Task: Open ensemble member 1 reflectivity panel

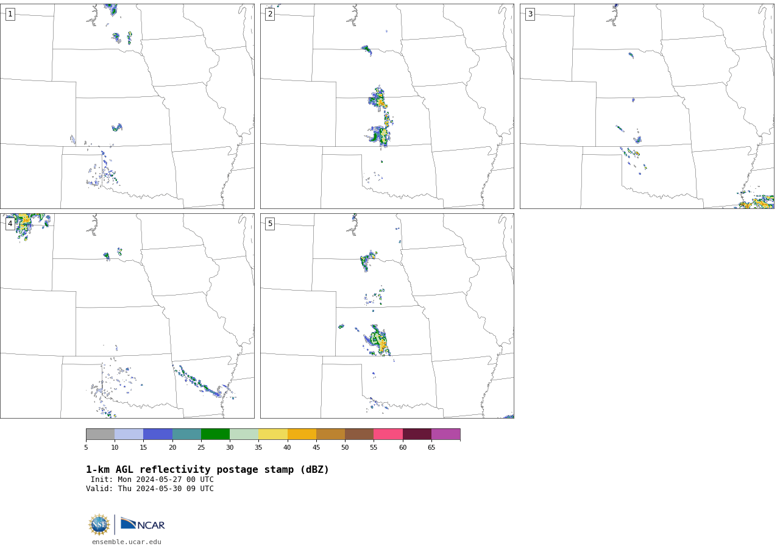Action: coord(127,106)
